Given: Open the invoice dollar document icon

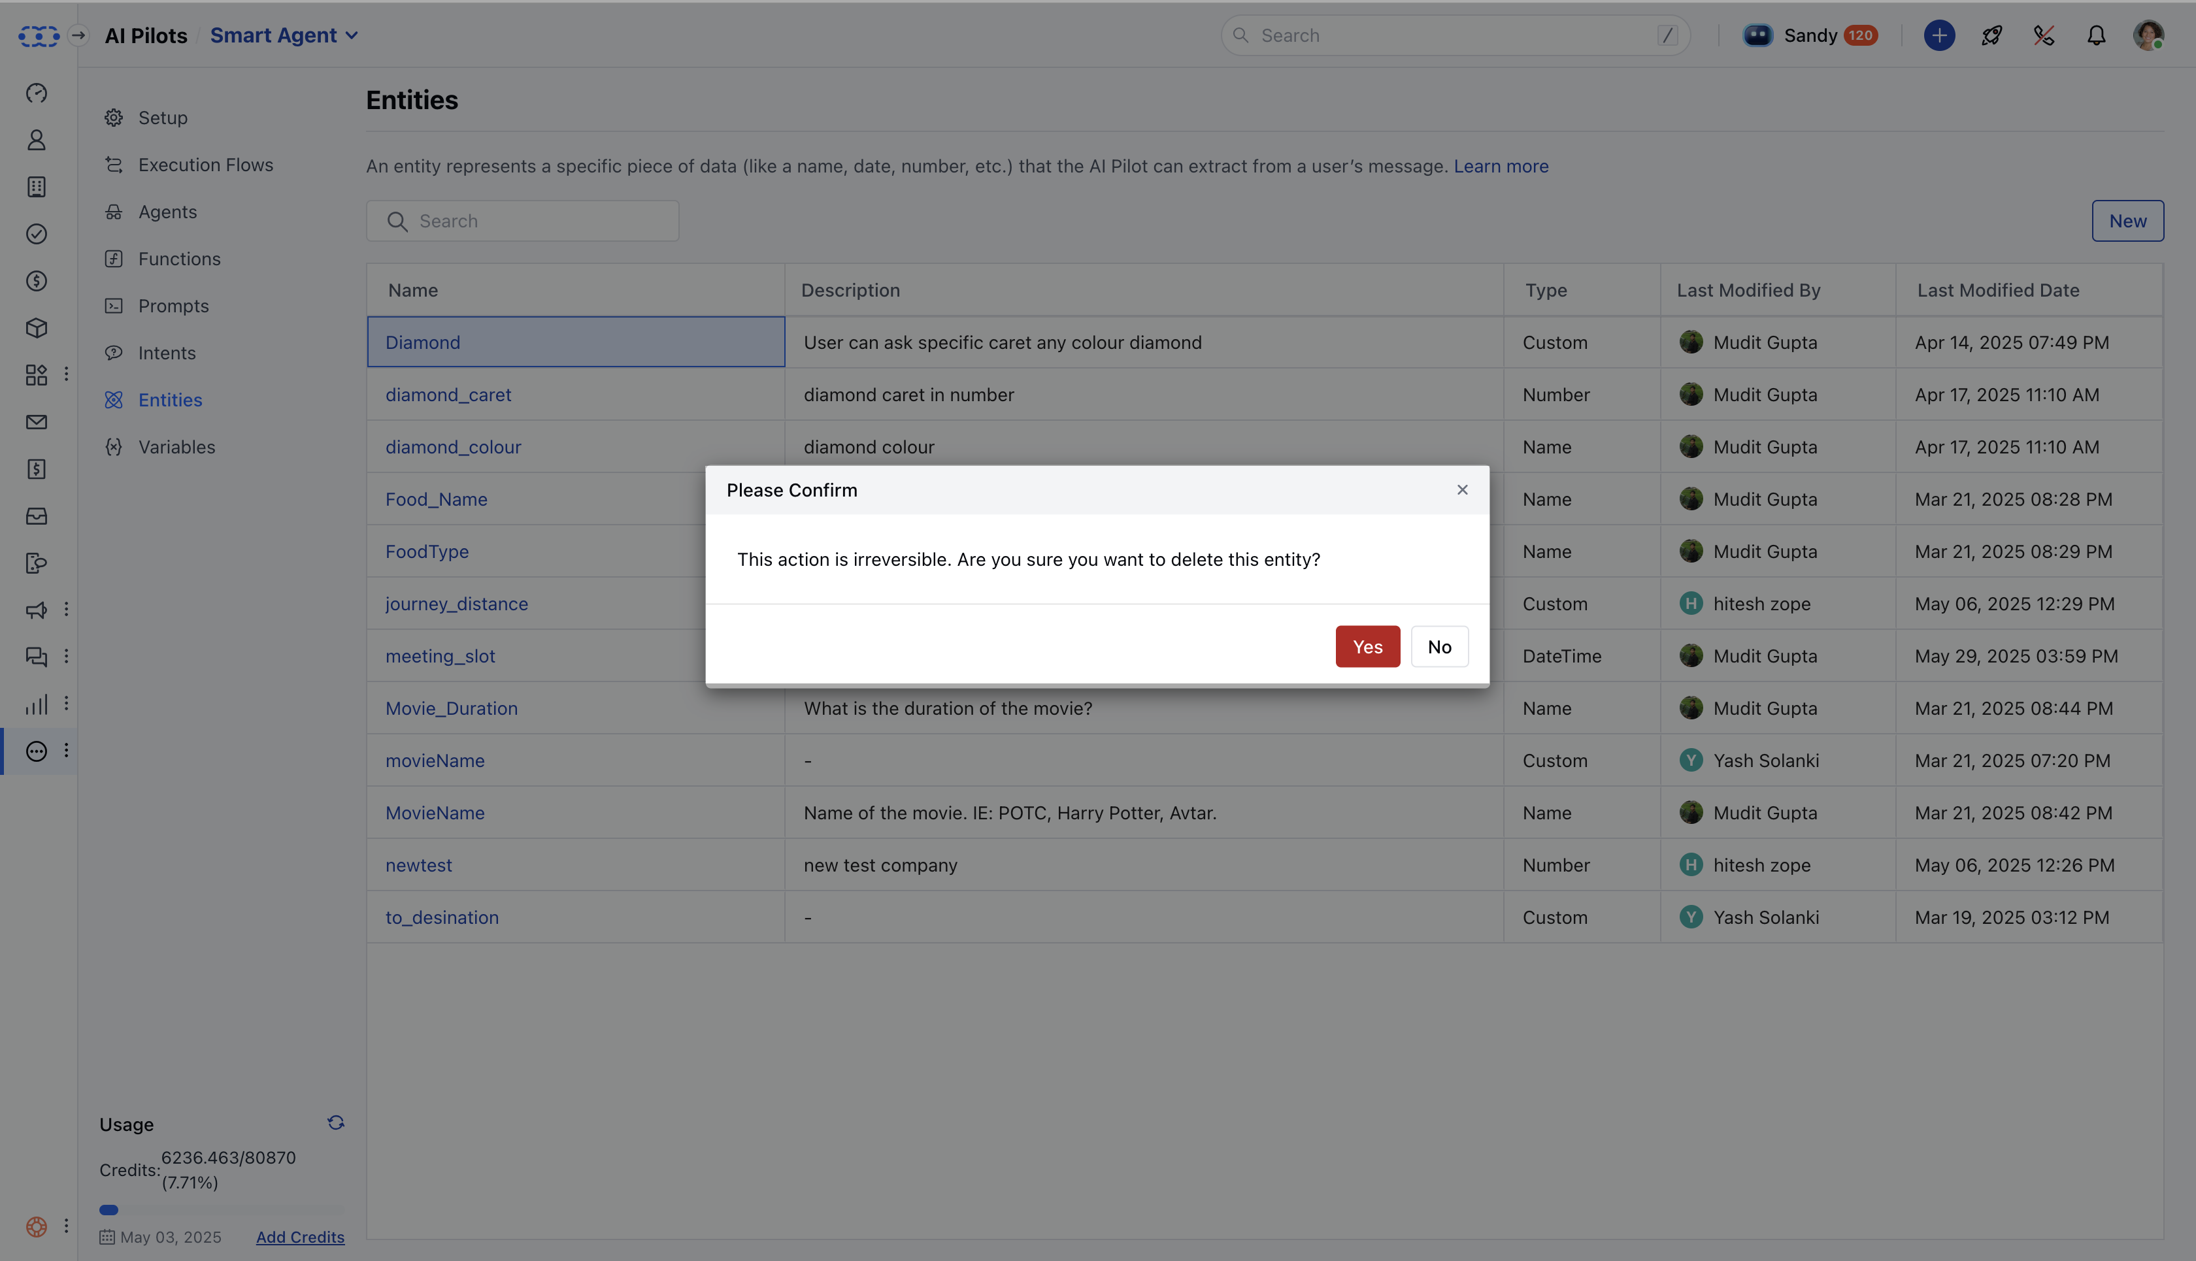Looking at the screenshot, I should [37, 469].
